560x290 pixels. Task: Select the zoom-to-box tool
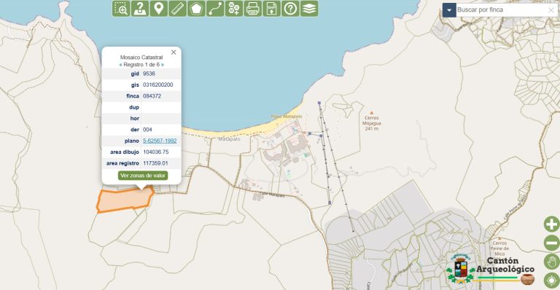[121, 9]
